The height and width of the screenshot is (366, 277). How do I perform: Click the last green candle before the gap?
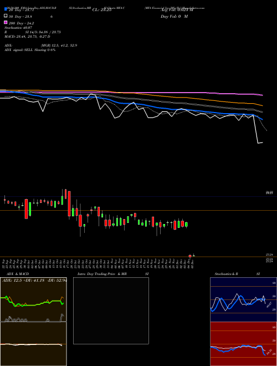tap(186, 225)
